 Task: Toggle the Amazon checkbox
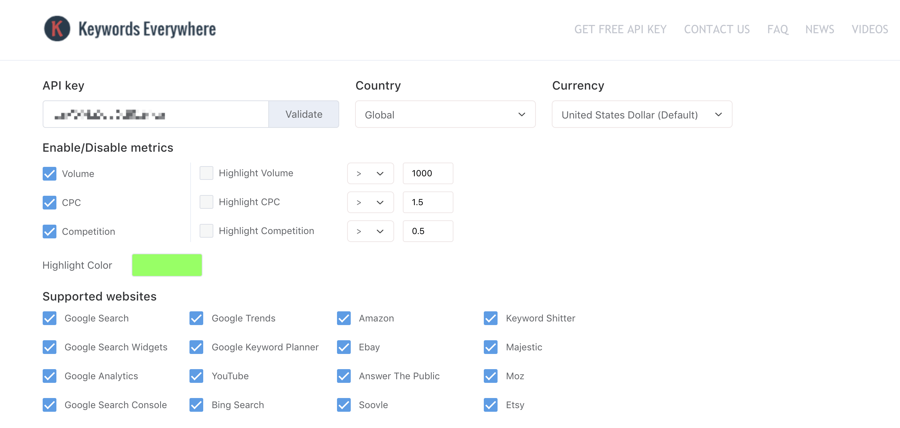[344, 318]
